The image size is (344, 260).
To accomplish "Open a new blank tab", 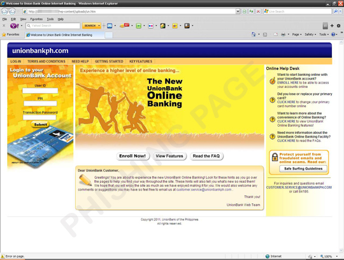I will click(108, 35).
